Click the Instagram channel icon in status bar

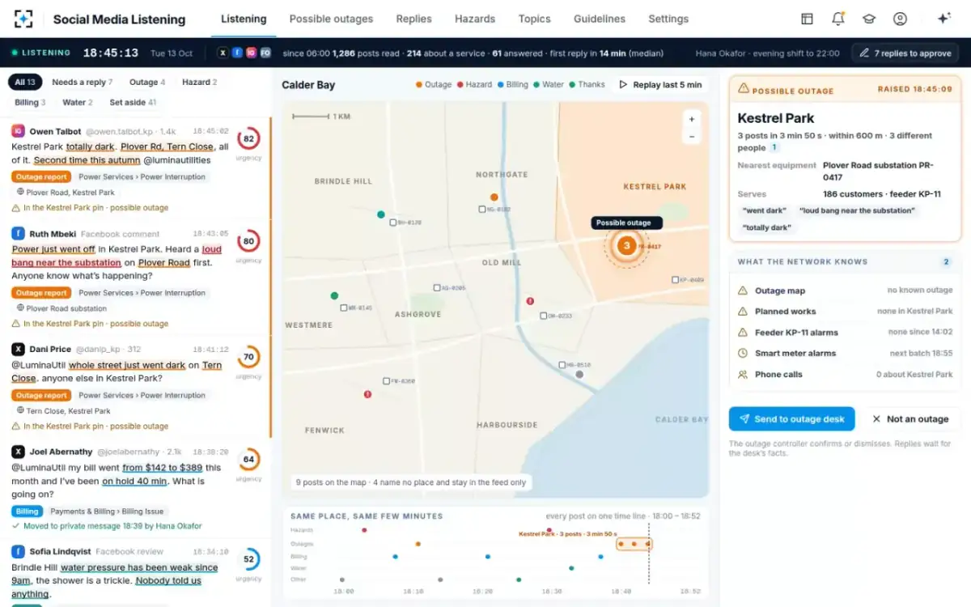[251, 53]
